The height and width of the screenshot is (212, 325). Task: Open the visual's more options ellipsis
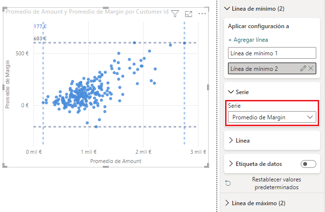coord(202,14)
